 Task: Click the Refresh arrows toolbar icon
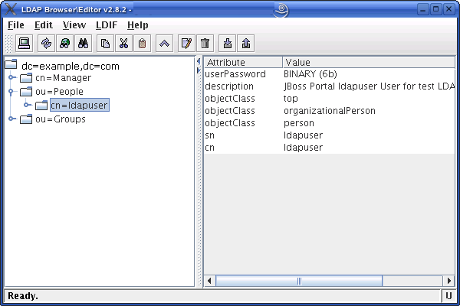click(x=46, y=44)
